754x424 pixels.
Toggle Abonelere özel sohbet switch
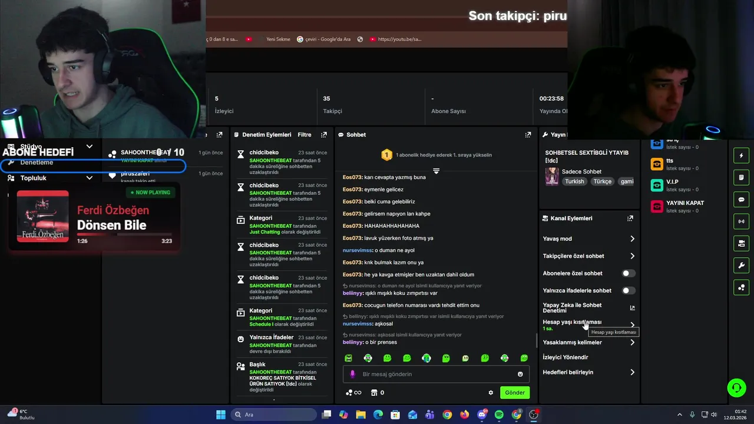[629, 273]
